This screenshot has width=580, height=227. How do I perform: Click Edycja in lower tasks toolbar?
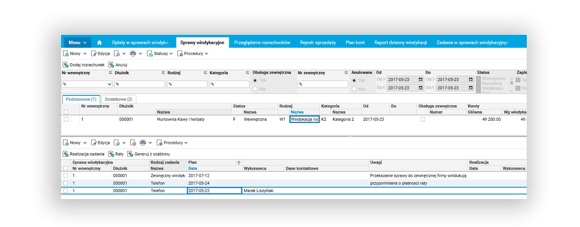101,142
